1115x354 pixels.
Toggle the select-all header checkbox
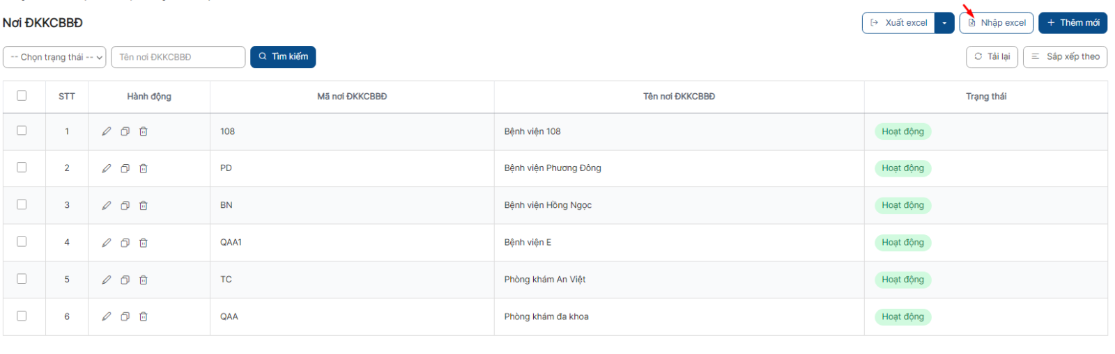(22, 95)
